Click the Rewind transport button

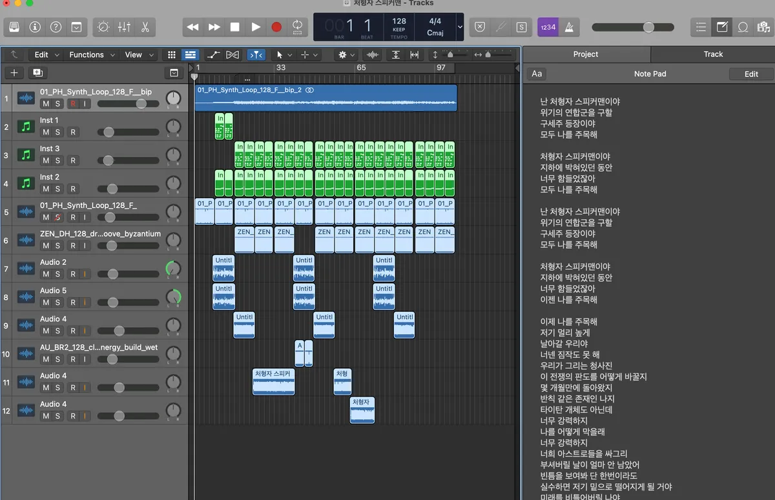click(192, 27)
